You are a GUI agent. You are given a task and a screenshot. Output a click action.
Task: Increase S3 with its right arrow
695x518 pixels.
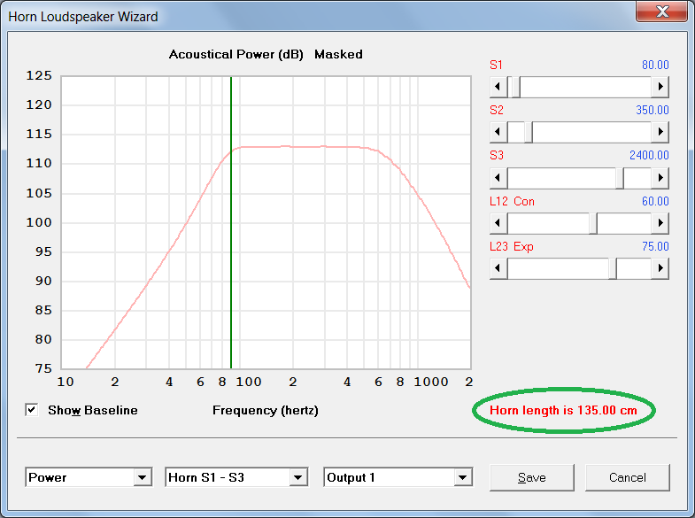[660, 178]
